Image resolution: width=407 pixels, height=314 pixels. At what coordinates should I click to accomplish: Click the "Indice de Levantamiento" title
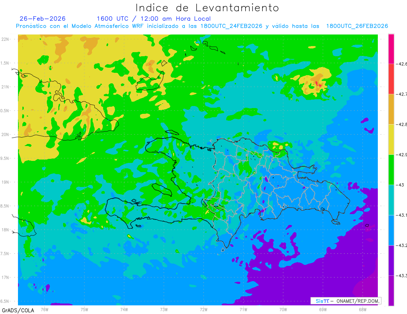(x=207, y=8)
